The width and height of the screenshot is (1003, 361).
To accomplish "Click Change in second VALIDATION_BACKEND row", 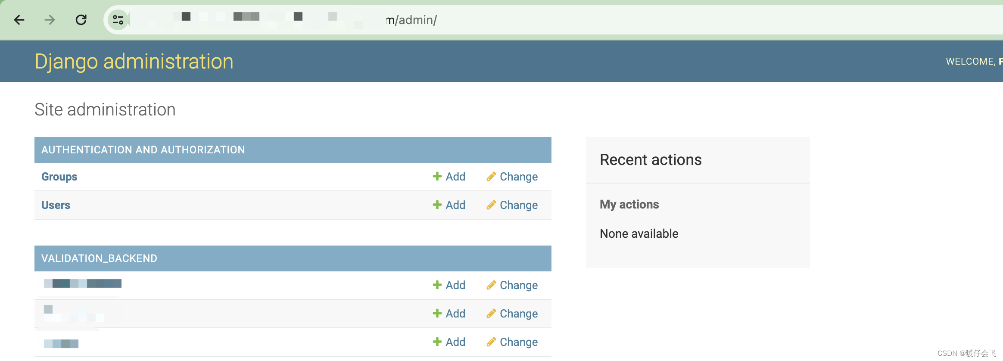I will tap(519, 314).
